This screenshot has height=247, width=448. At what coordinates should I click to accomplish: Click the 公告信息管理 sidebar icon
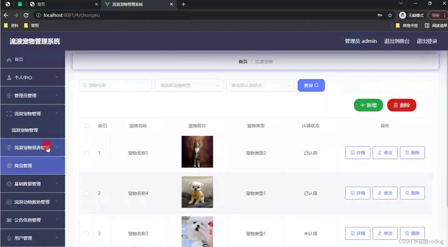tap(9, 220)
